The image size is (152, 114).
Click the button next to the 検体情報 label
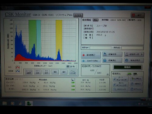tap(95, 20)
